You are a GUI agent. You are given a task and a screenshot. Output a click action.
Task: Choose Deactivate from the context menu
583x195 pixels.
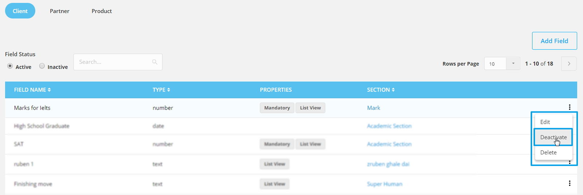point(553,137)
